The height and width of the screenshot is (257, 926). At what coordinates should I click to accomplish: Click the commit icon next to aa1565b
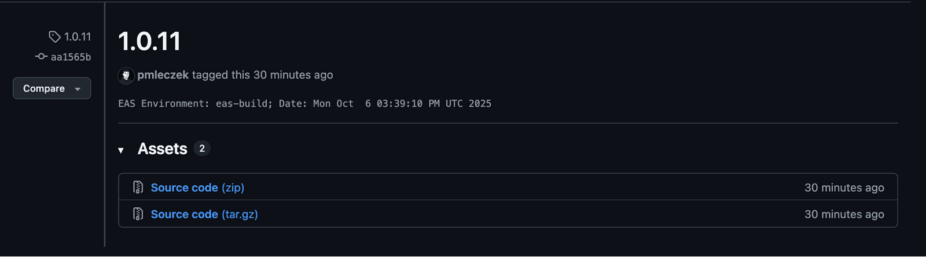[41, 57]
